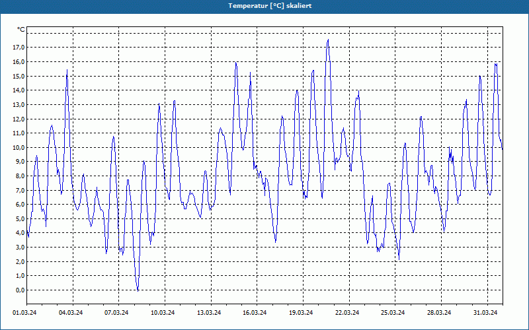Click the 1,0 y-axis value
The width and height of the screenshot is (529, 330).
[x=20, y=276]
